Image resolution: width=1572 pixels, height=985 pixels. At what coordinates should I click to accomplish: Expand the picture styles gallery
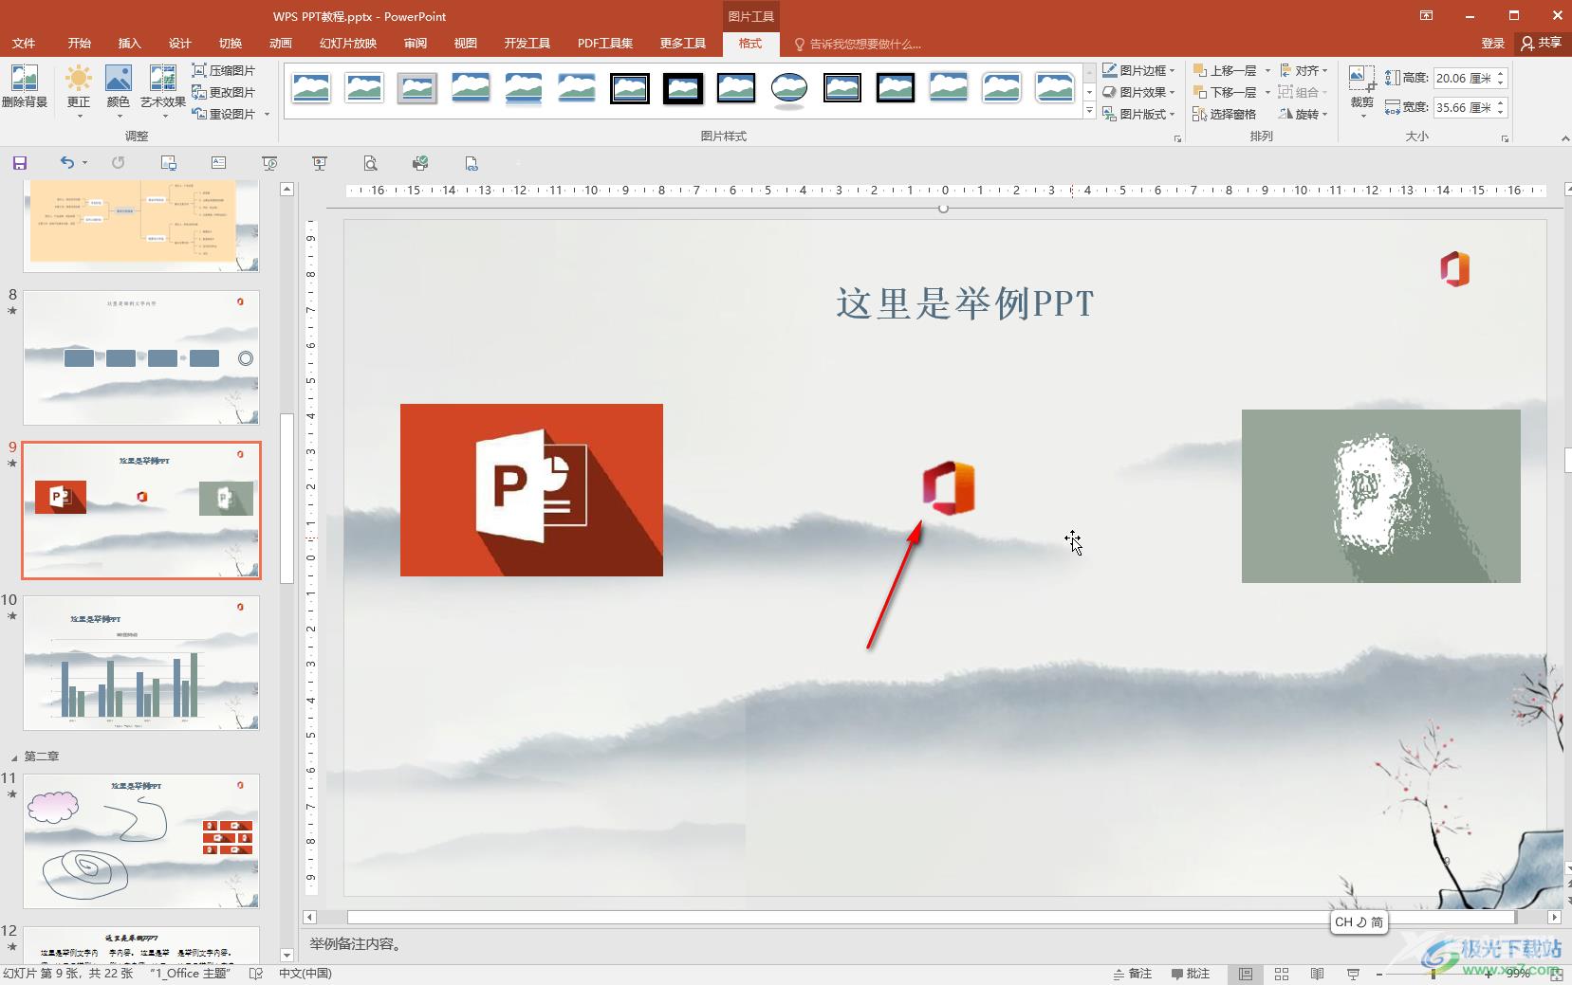[x=1089, y=112]
